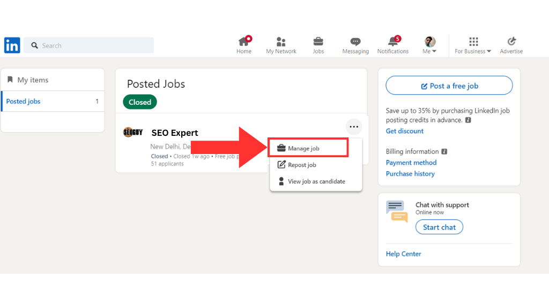
Task: Open the Help Center link
Action: pos(403,254)
